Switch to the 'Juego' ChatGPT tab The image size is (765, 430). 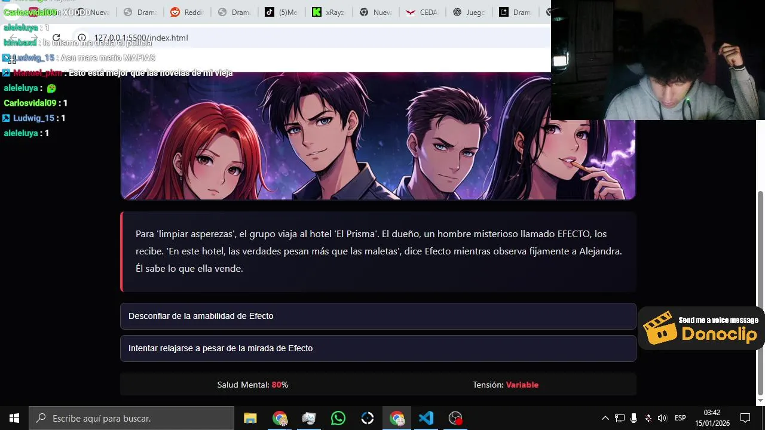[469, 12]
